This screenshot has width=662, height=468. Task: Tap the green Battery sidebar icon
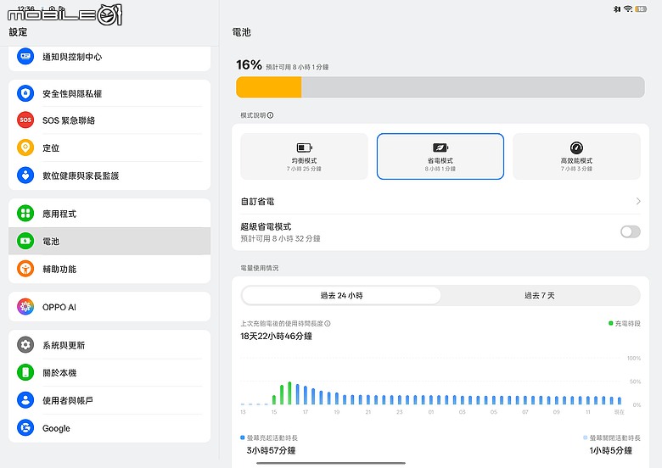[25, 241]
